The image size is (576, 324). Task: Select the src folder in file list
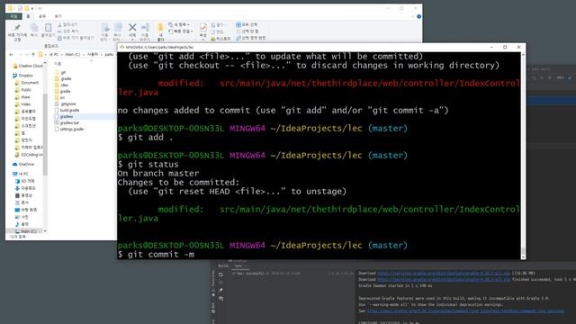click(x=62, y=97)
